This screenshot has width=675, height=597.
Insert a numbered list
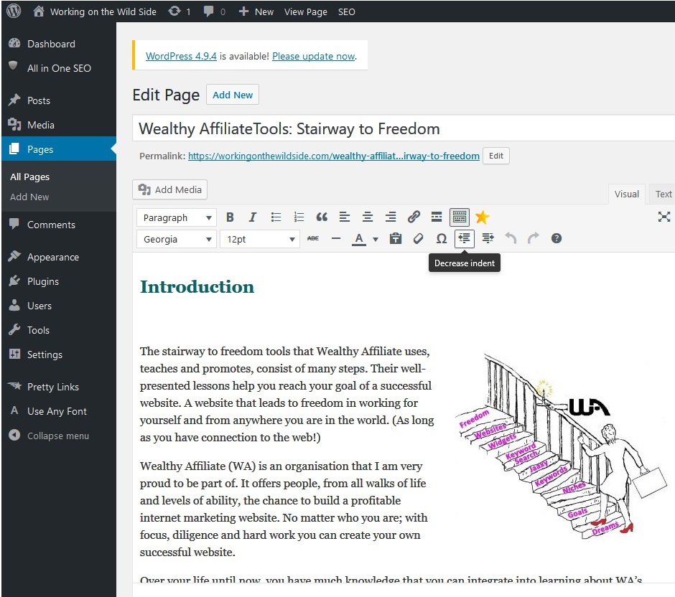click(x=299, y=217)
